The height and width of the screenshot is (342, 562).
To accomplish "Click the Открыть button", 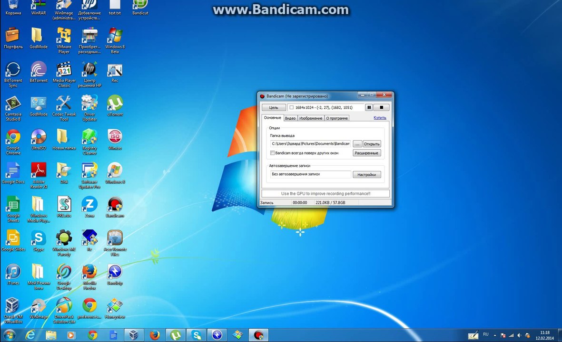I will click(372, 144).
